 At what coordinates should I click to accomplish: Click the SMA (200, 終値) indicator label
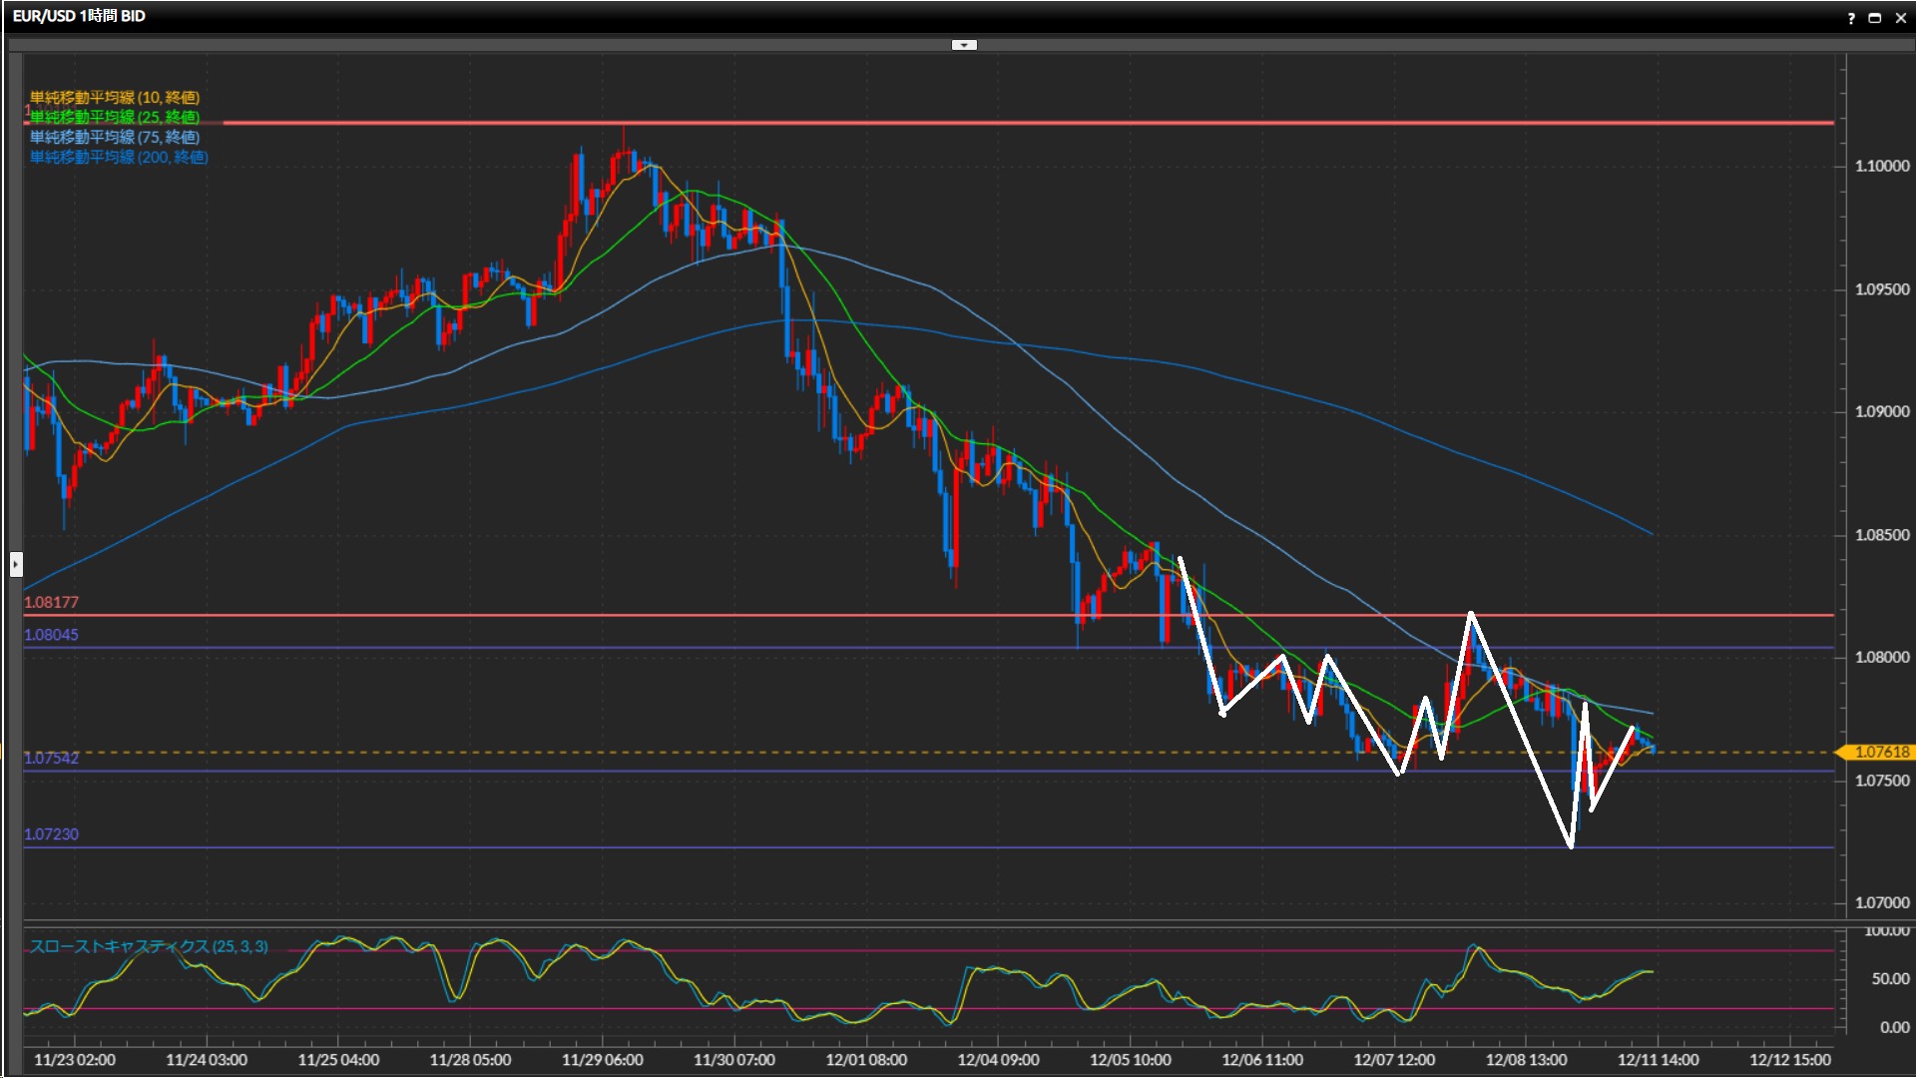(x=119, y=157)
